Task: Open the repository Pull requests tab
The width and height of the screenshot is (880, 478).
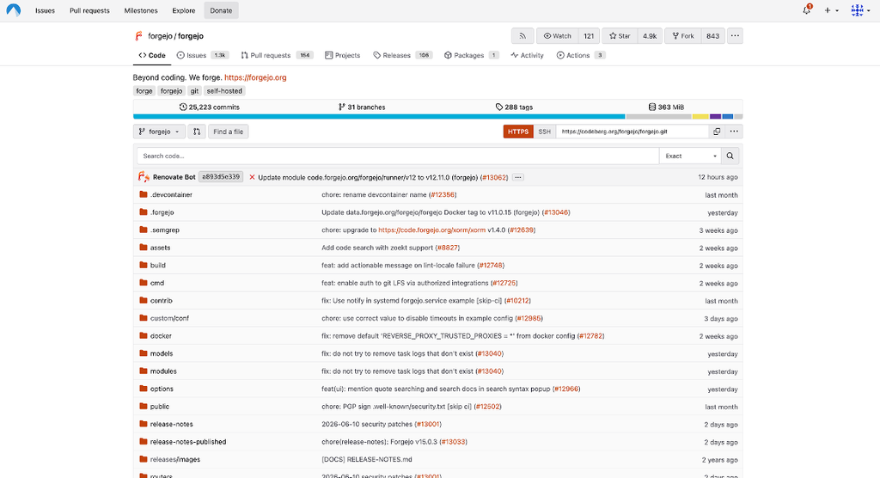Action: (277, 55)
